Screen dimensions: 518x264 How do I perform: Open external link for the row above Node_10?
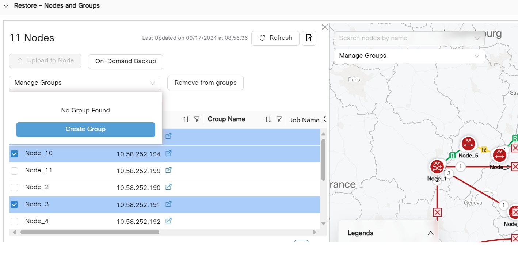coord(168,136)
